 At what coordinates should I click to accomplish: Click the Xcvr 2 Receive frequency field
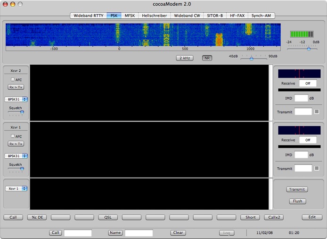pyautogui.click(x=308, y=83)
